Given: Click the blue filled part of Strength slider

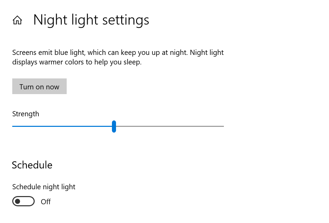Looking at the screenshot, I should tap(62, 126).
